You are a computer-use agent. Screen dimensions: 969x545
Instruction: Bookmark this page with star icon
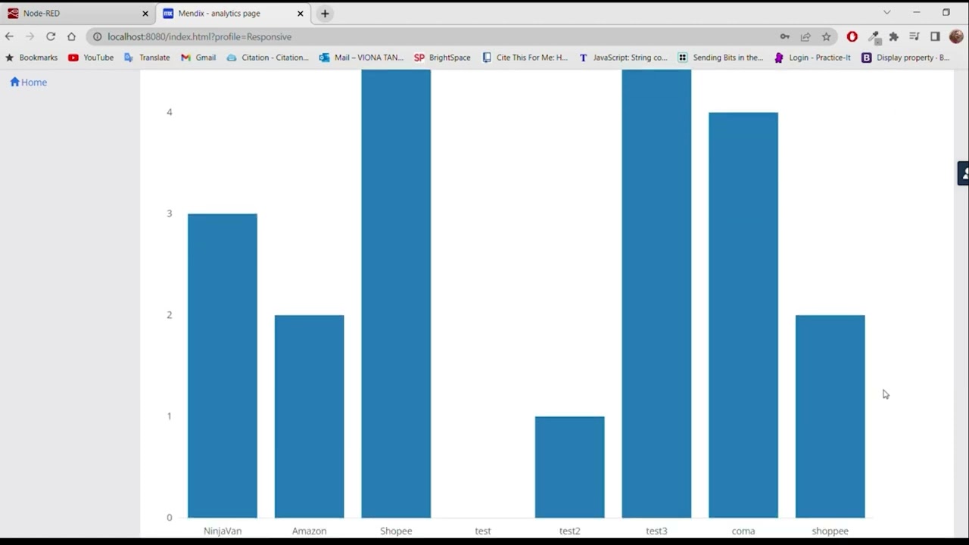coord(826,36)
